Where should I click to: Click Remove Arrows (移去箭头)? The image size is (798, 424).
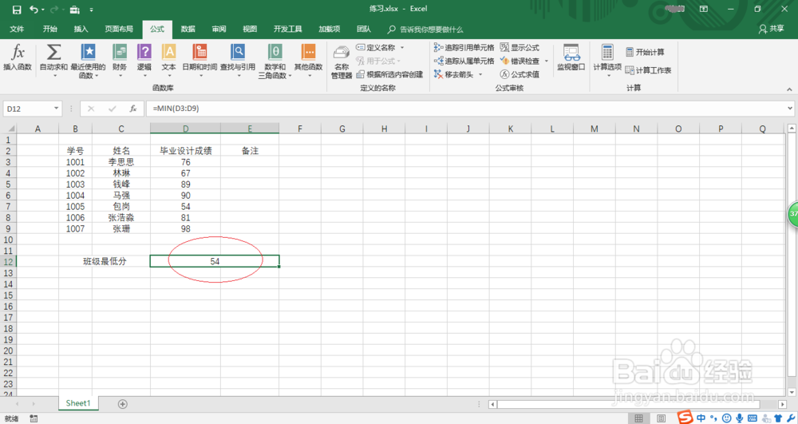click(x=454, y=74)
